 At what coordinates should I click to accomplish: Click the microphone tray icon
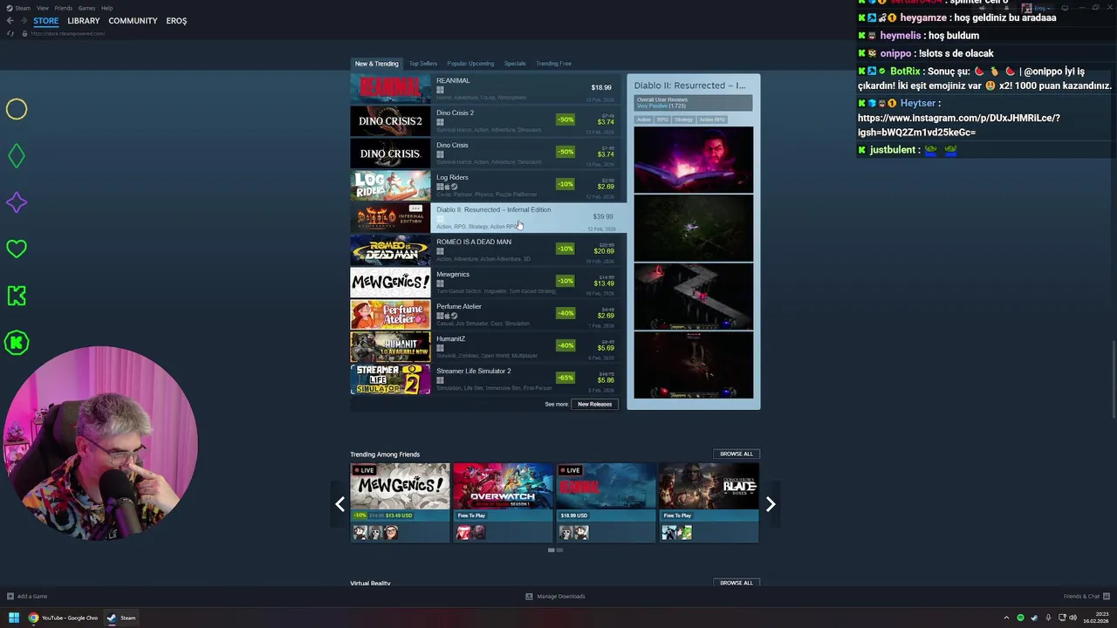point(1046,618)
